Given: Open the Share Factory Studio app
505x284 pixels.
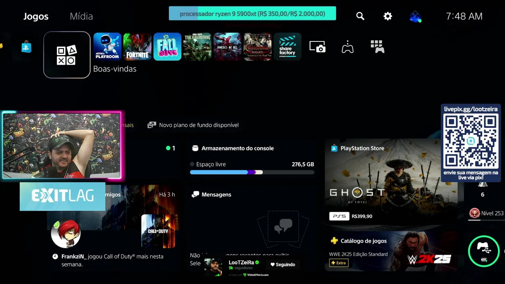Looking at the screenshot, I should tap(287, 47).
